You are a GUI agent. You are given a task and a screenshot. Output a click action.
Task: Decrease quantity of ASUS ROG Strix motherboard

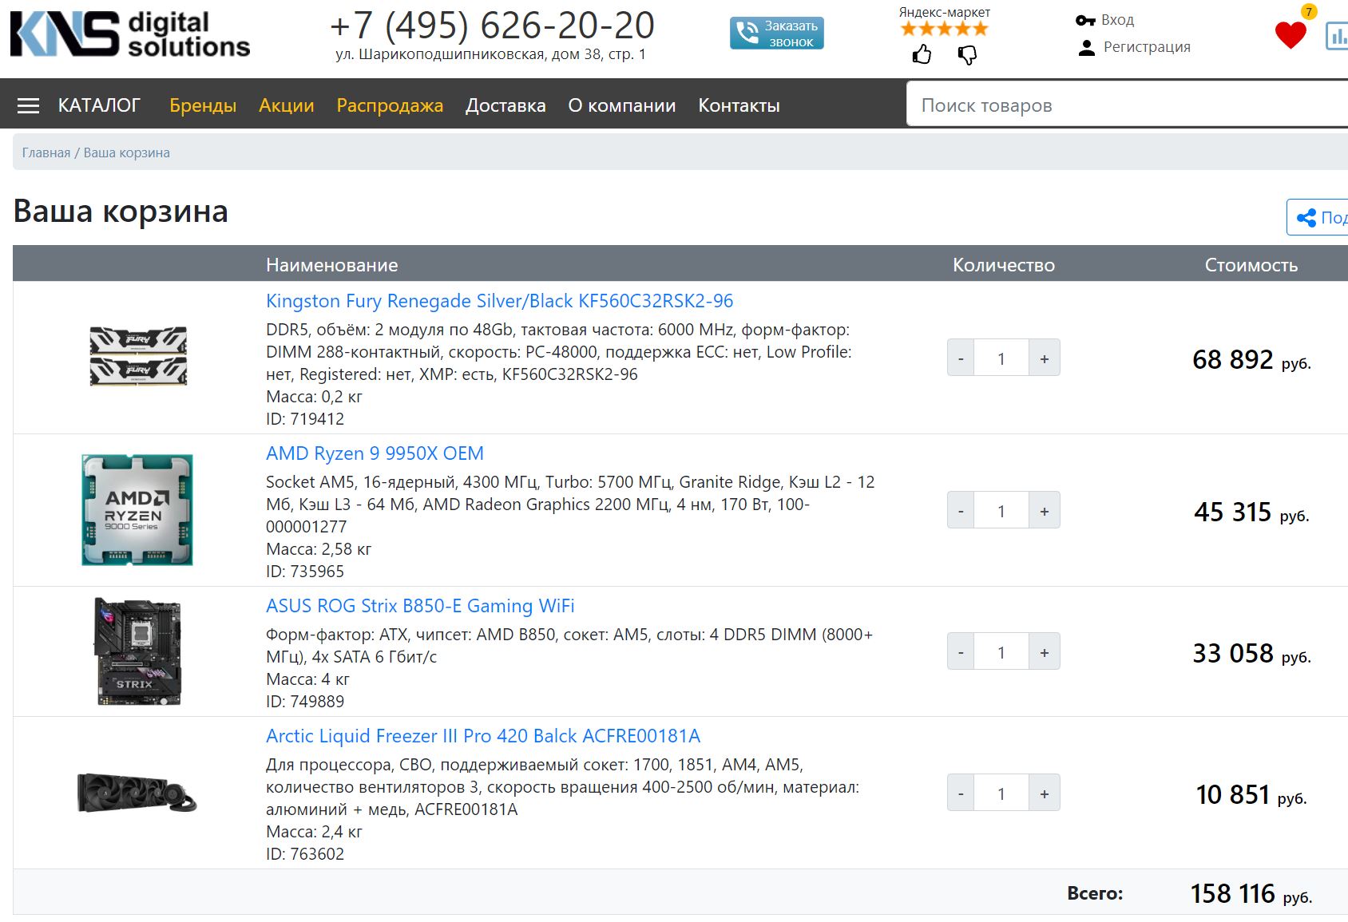coord(961,652)
